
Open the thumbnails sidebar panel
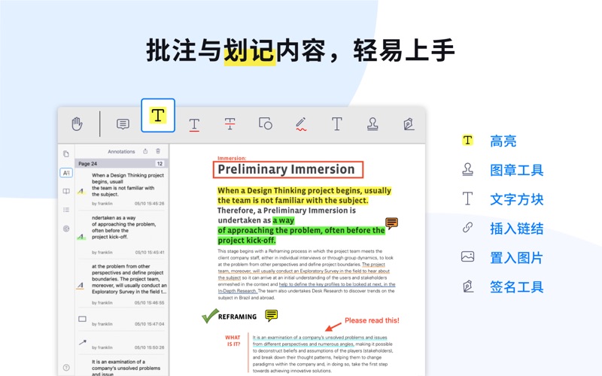pyautogui.click(x=66, y=154)
